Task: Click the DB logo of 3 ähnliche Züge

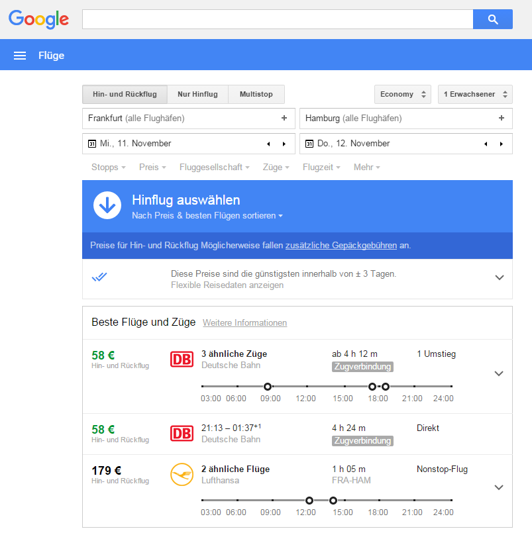Action: 182,360
